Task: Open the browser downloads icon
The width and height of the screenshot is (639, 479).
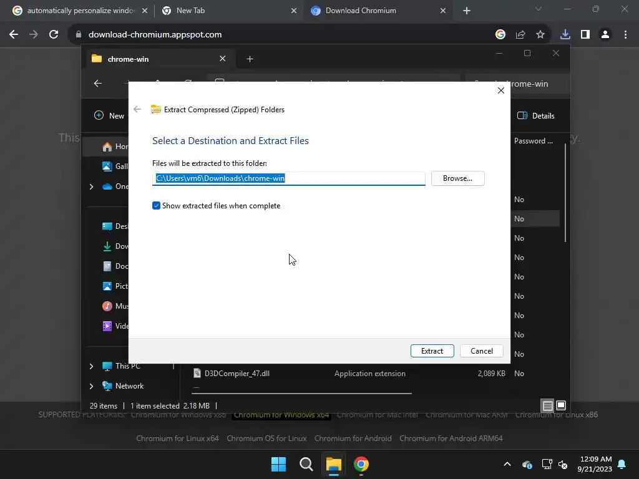Action: coord(565,35)
